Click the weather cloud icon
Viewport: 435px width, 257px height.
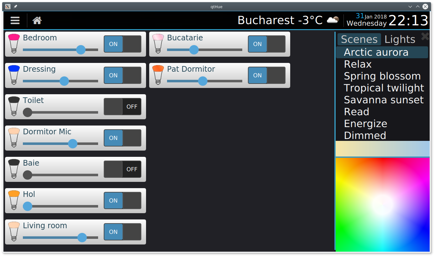coord(333,20)
